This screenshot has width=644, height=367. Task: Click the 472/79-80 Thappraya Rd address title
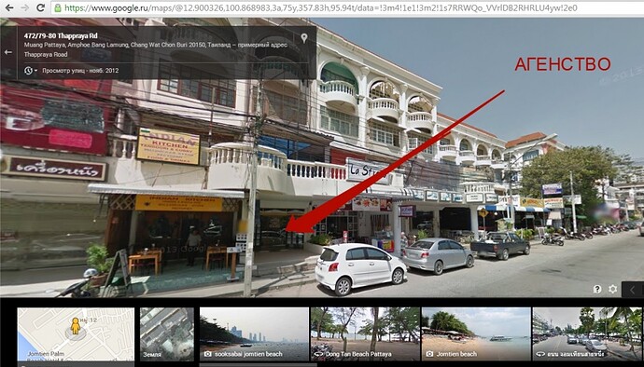[x=61, y=35]
